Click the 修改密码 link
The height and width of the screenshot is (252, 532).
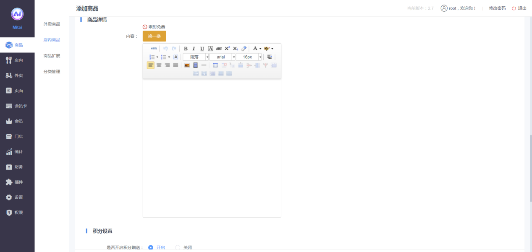coord(497,8)
